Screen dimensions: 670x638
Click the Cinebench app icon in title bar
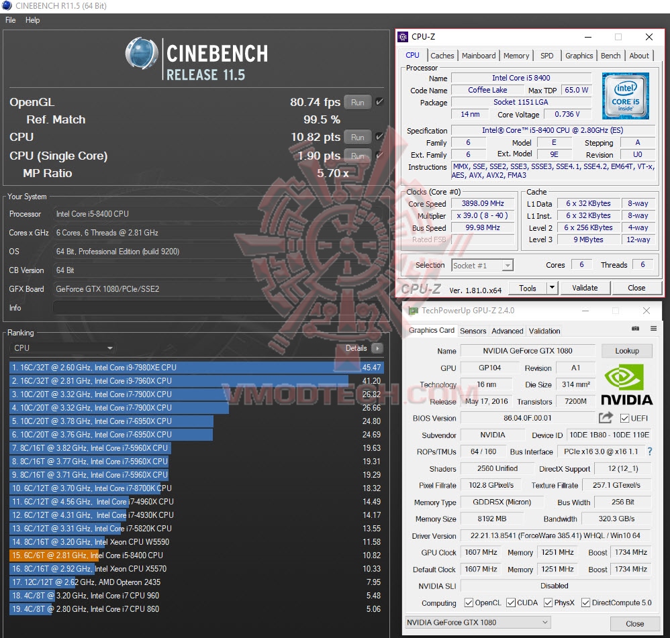(x=7, y=5)
